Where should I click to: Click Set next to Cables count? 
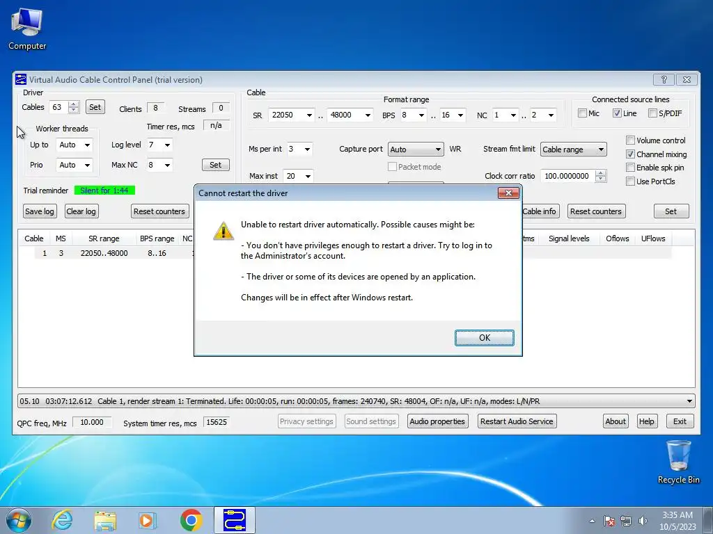pyautogui.click(x=95, y=107)
